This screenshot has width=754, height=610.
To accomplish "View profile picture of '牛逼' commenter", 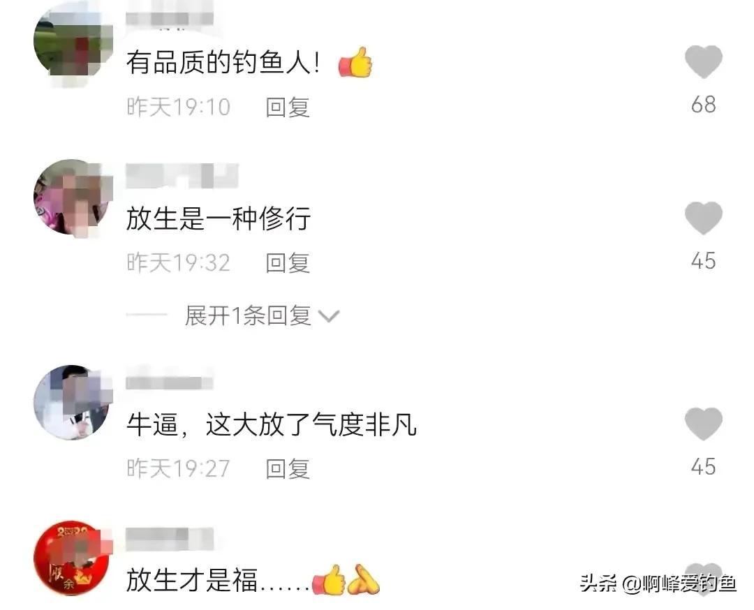I will click(x=73, y=403).
